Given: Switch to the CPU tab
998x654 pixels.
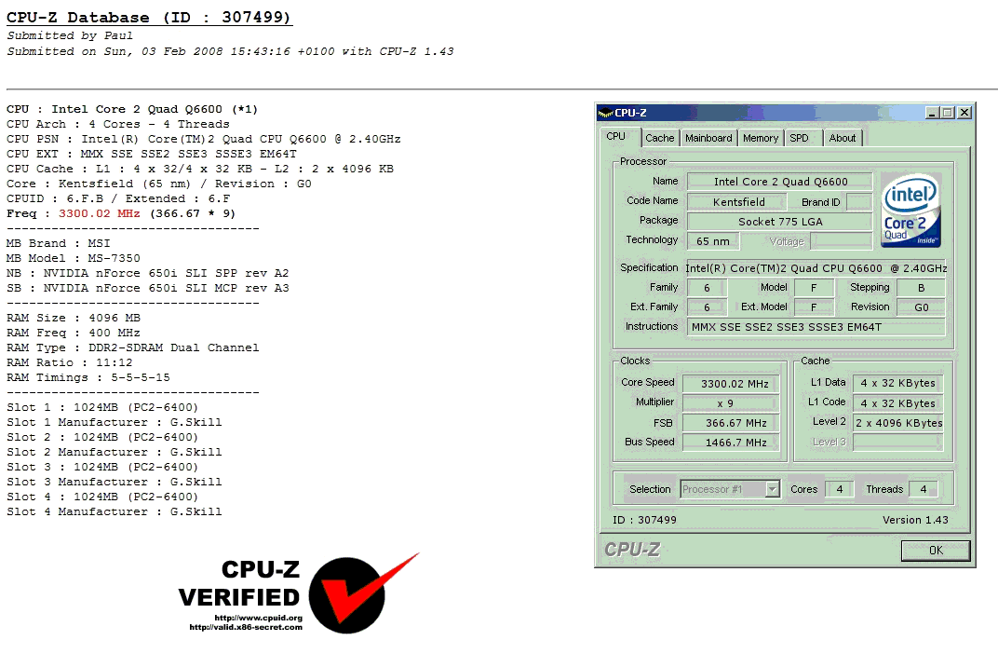Looking at the screenshot, I should point(615,136).
